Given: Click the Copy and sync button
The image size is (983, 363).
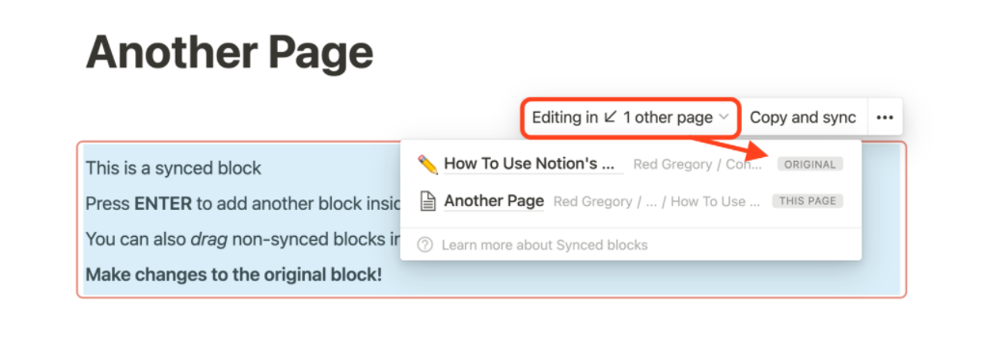Looking at the screenshot, I should tap(803, 117).
